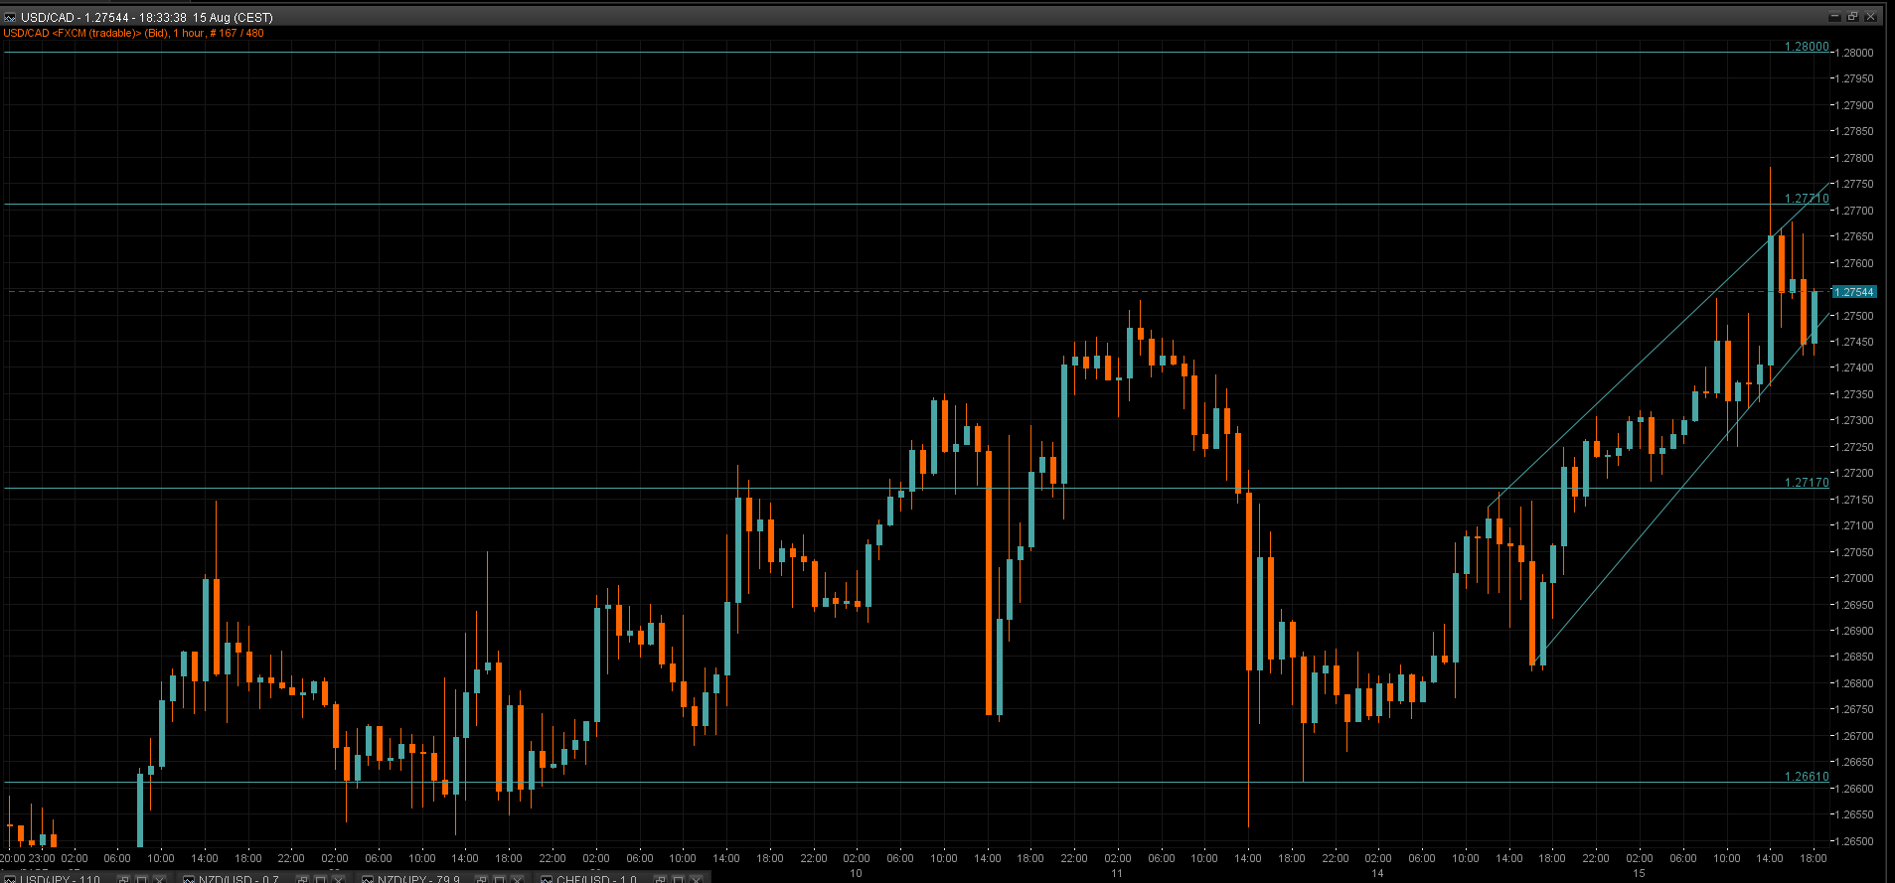Click the 1.26900 price axis label
The height and width of the screenshot is (883, 1895).
coord(1854,631)
